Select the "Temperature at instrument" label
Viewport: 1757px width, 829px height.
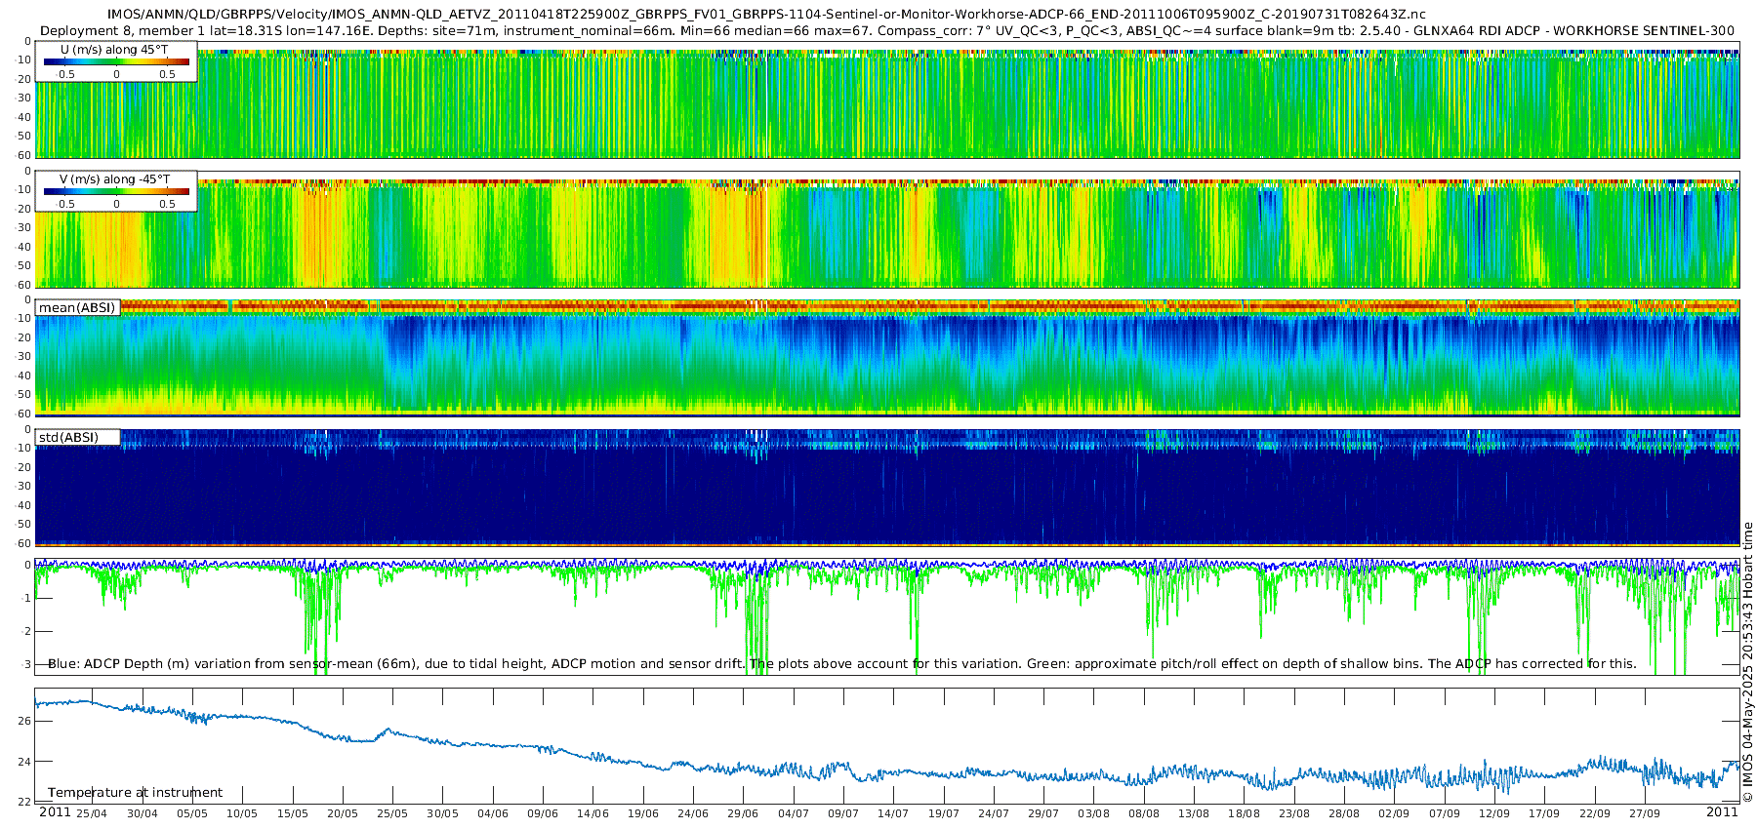pyautogui.click(x=135, y=793)
